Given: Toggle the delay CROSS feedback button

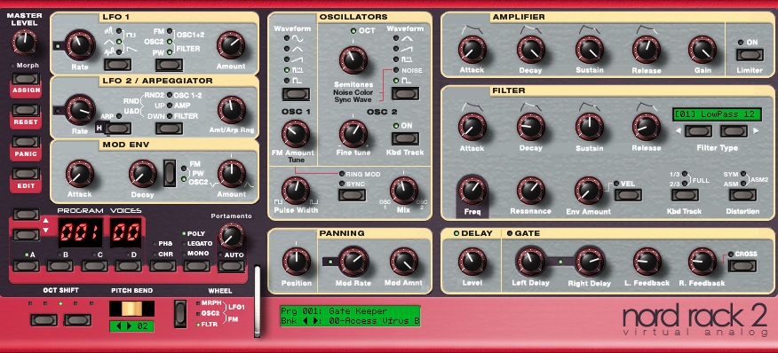Looking at the screenshot, I should (x=742, y=266).
